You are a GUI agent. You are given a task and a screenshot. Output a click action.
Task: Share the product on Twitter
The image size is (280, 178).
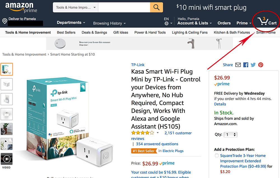coord(253,65)
